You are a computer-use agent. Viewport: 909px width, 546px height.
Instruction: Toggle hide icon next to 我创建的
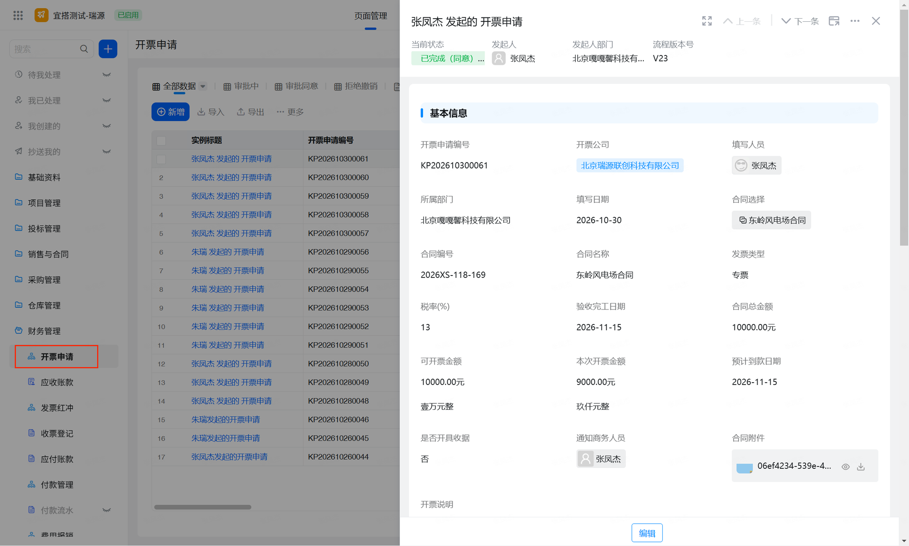tap(107, 126)
